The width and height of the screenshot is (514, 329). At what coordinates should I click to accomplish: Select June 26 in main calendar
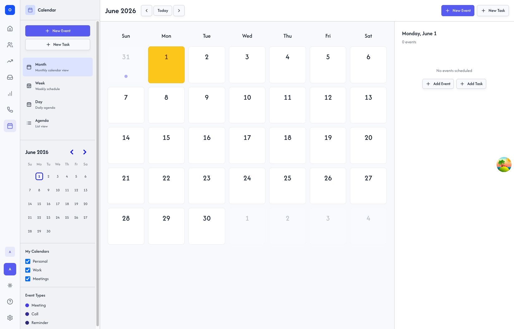pos(328,186)
